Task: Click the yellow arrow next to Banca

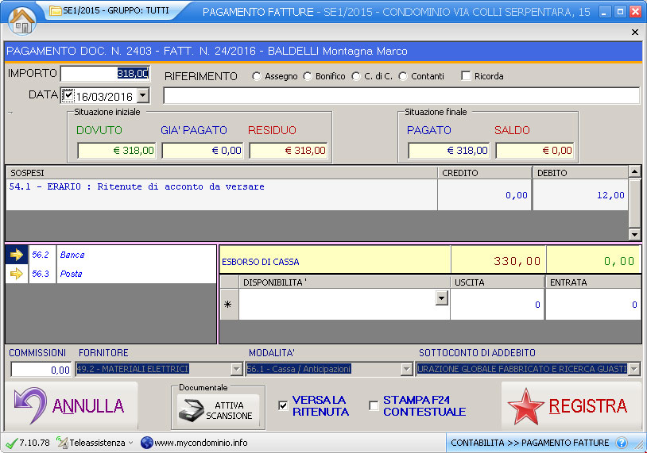Action: coord(17,255)
